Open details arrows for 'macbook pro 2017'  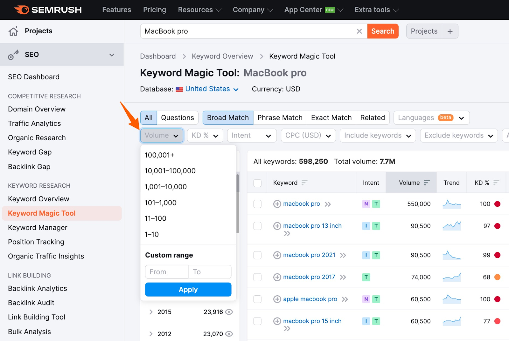[x=343, y=277]
